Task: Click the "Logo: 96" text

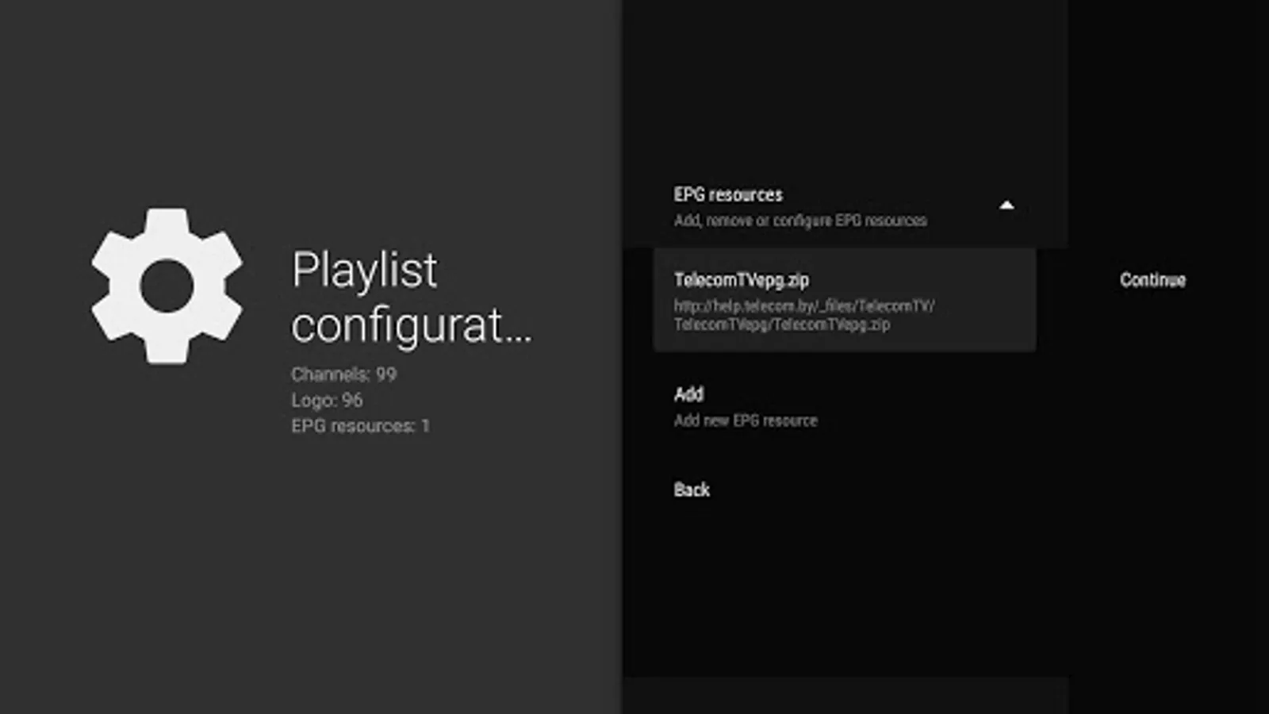Action: click(327, 400)
